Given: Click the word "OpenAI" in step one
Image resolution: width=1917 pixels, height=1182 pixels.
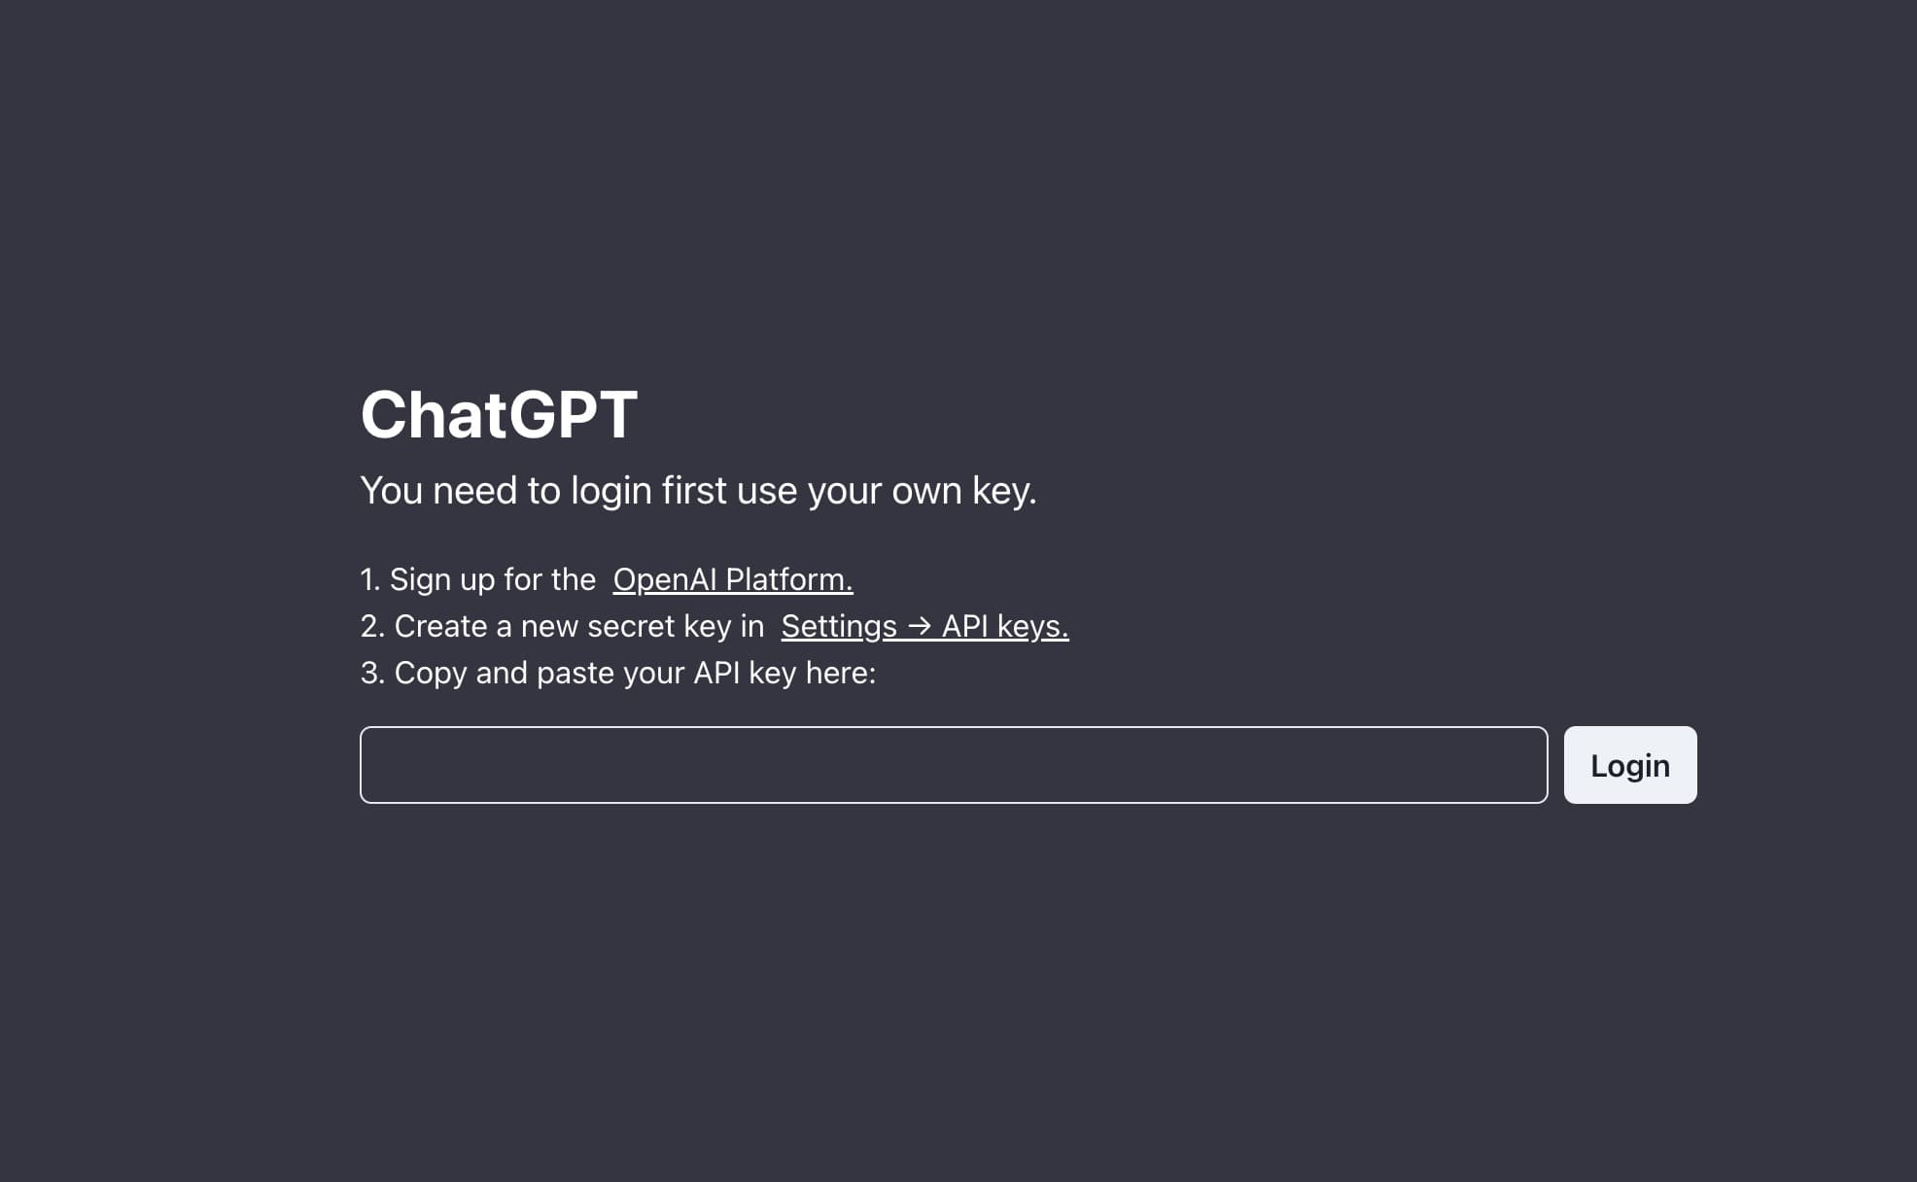Looking at the screenshot, I should 665,579.
